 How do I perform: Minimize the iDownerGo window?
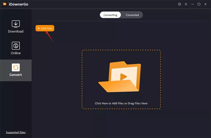click(193, 4)
